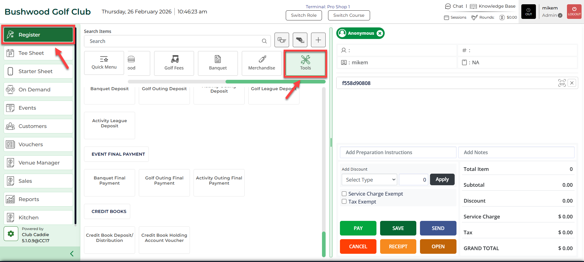Select the Merchandise category

coord(261,63)
